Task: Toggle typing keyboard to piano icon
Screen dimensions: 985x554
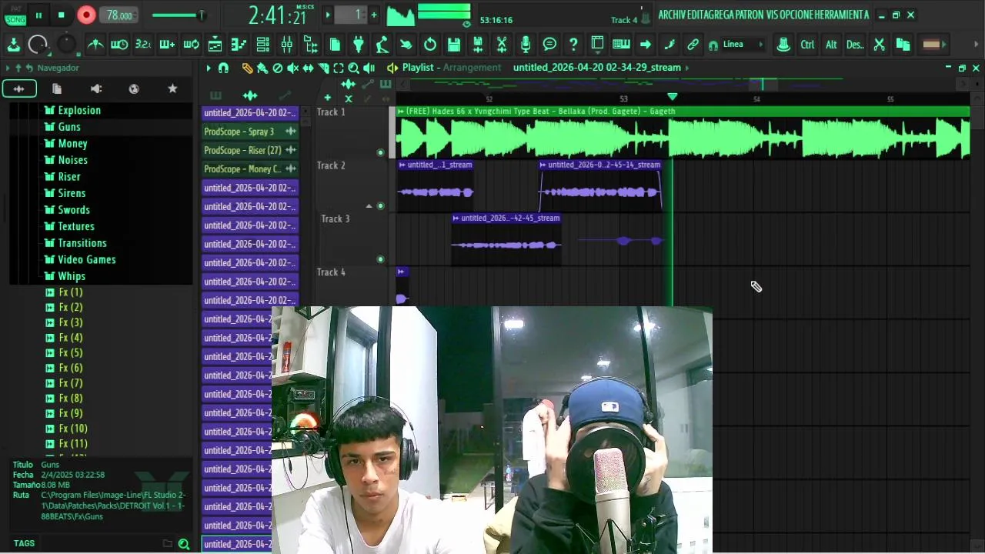Action: [x=621, y=45]
